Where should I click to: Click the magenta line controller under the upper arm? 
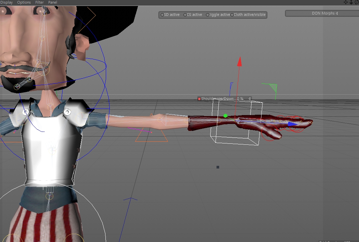(140, 130)
